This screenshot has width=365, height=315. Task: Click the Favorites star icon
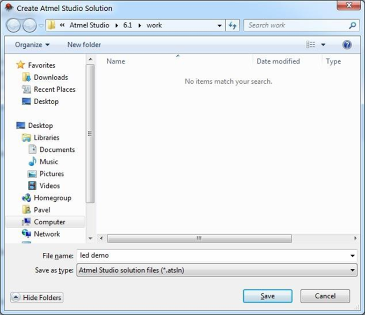[20, 65]
